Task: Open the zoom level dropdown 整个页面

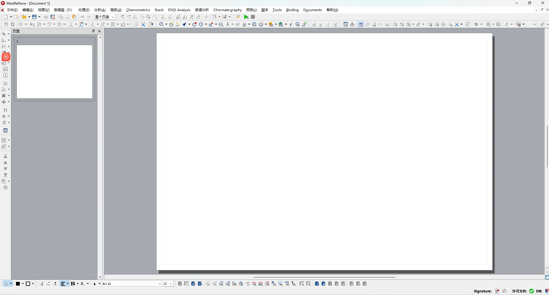Action: coord(105,17)
